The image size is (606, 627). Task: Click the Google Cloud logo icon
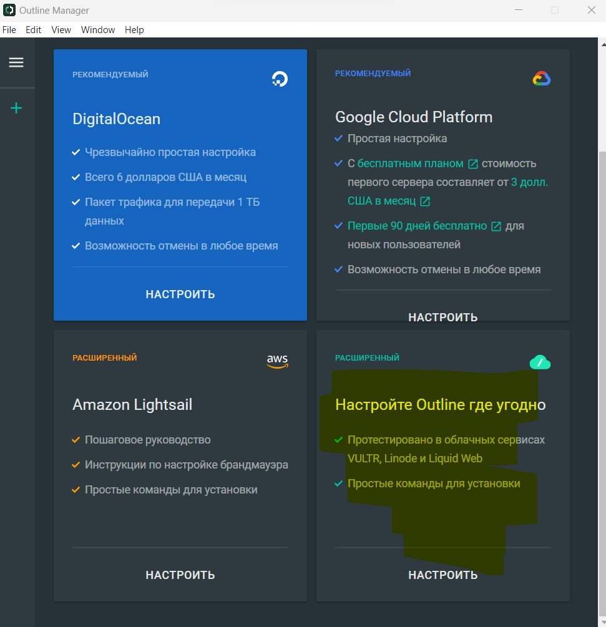pos(542,79)
